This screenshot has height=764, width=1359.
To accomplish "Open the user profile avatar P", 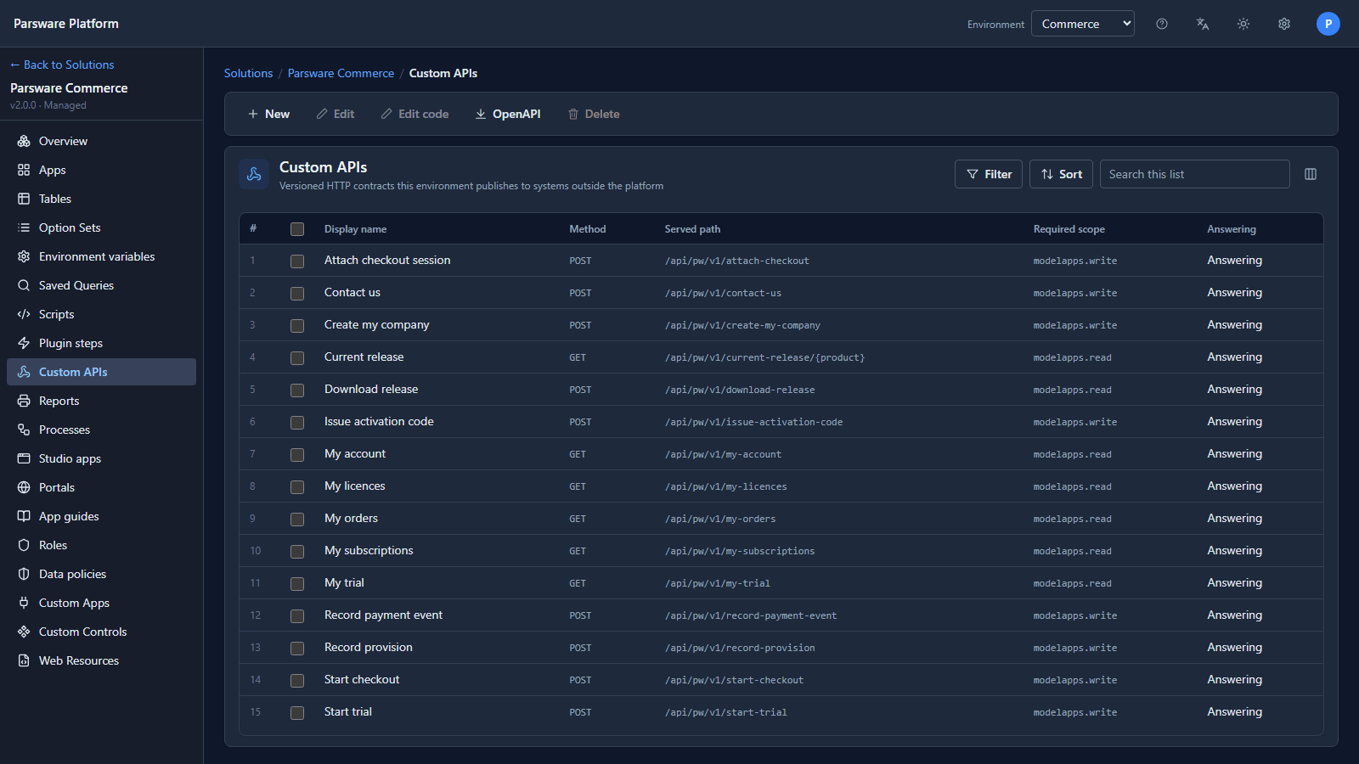I will point(1328,24).
